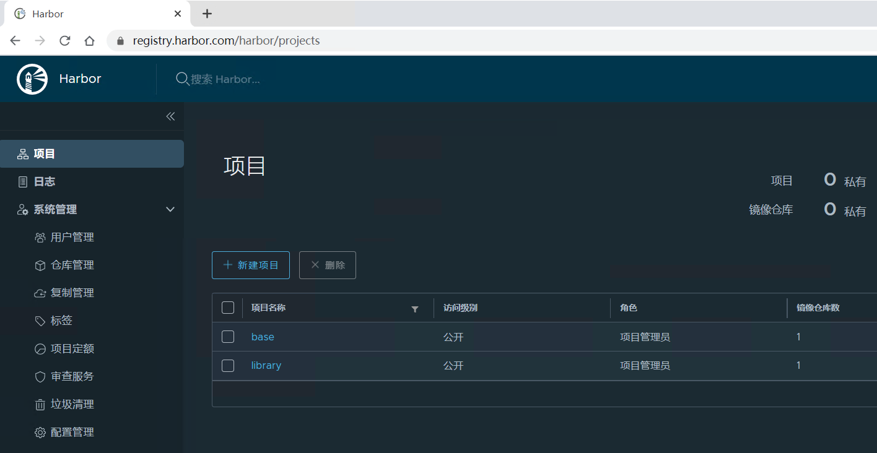Check the select-all checkbox in project table
This screenshot has width=877, height=453.
coord(227,308)
